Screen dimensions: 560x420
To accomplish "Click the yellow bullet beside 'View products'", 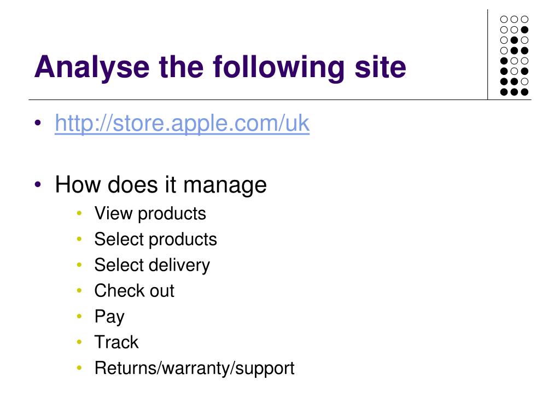I will (x=79, y=213).
